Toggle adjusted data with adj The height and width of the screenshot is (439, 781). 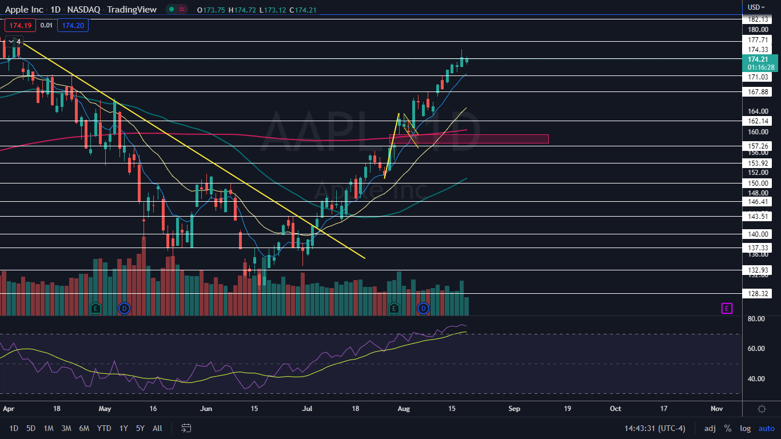pyautogui.click(x=710, y=428)
